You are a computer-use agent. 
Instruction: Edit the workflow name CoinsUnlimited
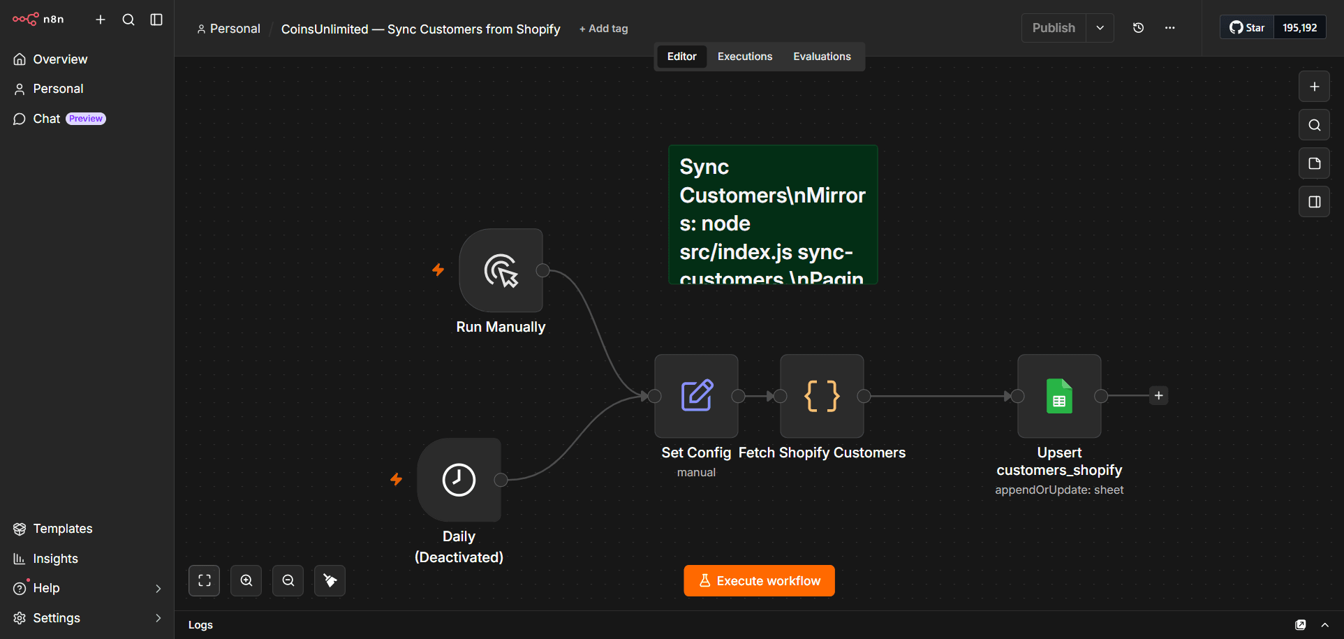click(420, 29)
